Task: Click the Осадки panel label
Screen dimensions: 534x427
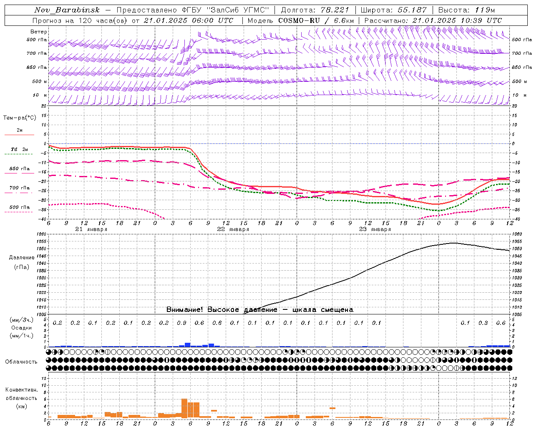Action: pos(21,328)
